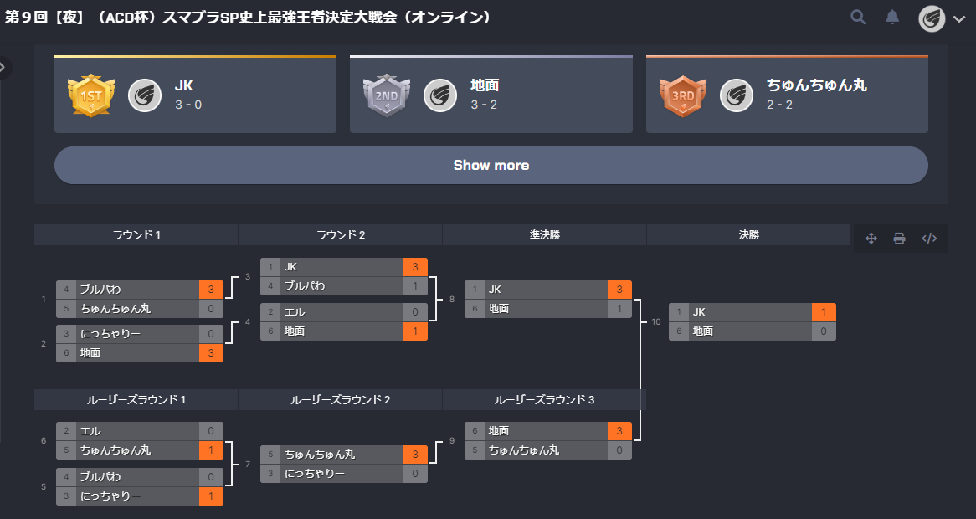Expand standings with Show more

[x=491, y=165]
